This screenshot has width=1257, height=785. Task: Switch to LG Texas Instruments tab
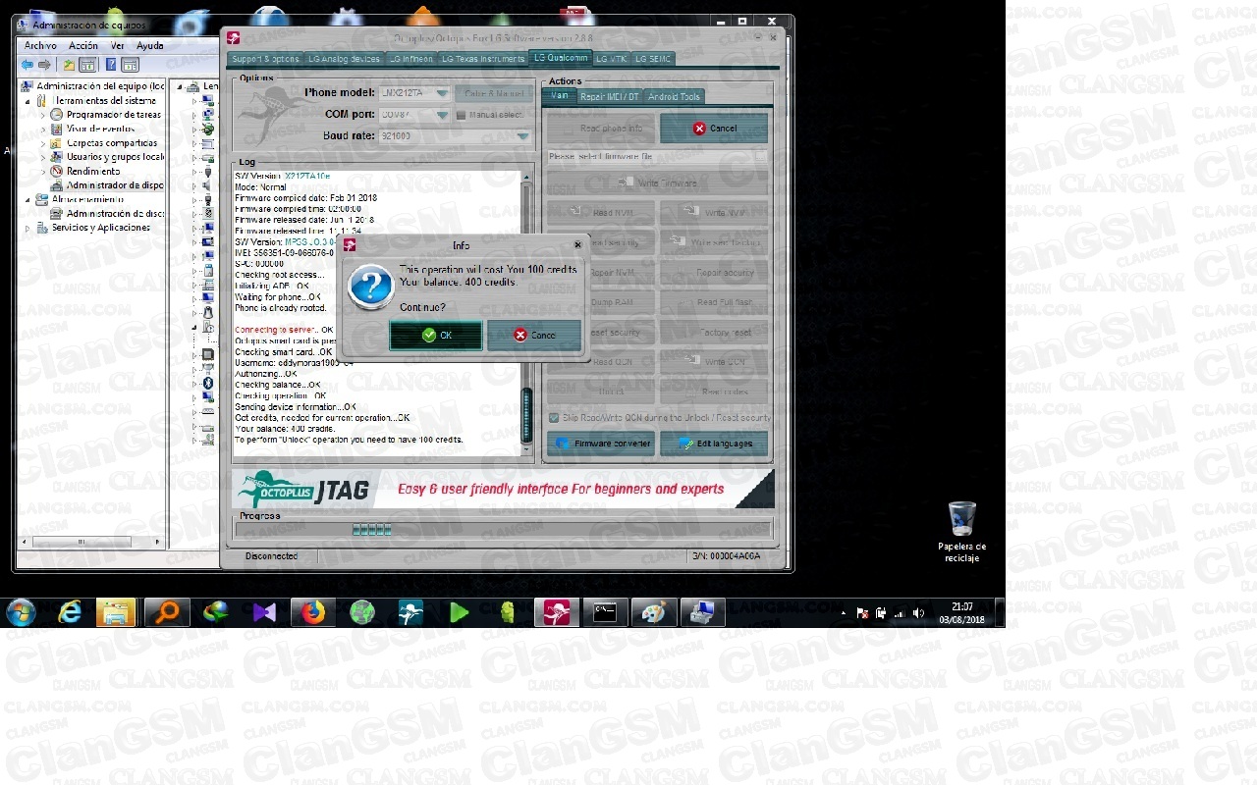482,59
